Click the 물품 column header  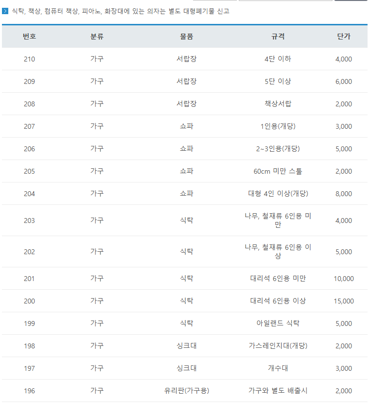tap(187, 37)
